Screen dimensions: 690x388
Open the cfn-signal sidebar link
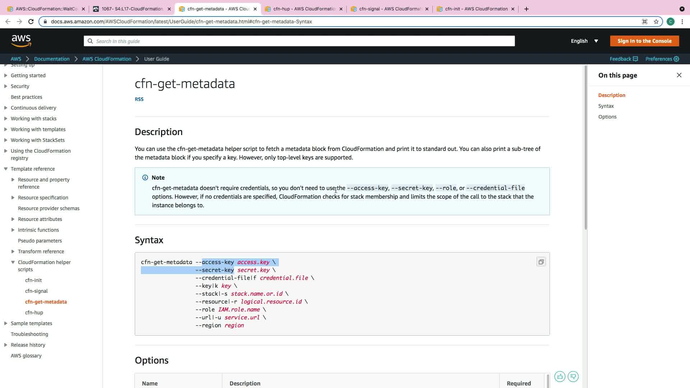36,291
